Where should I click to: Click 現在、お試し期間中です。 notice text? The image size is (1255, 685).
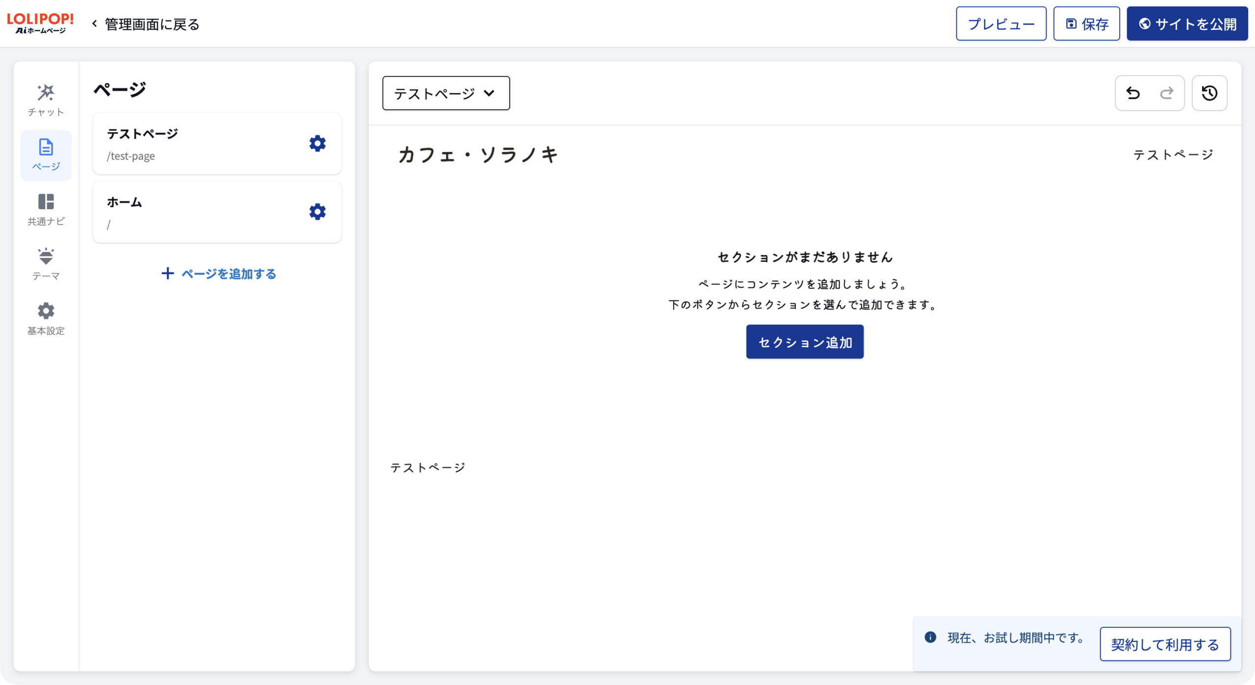click(1015, 637)
